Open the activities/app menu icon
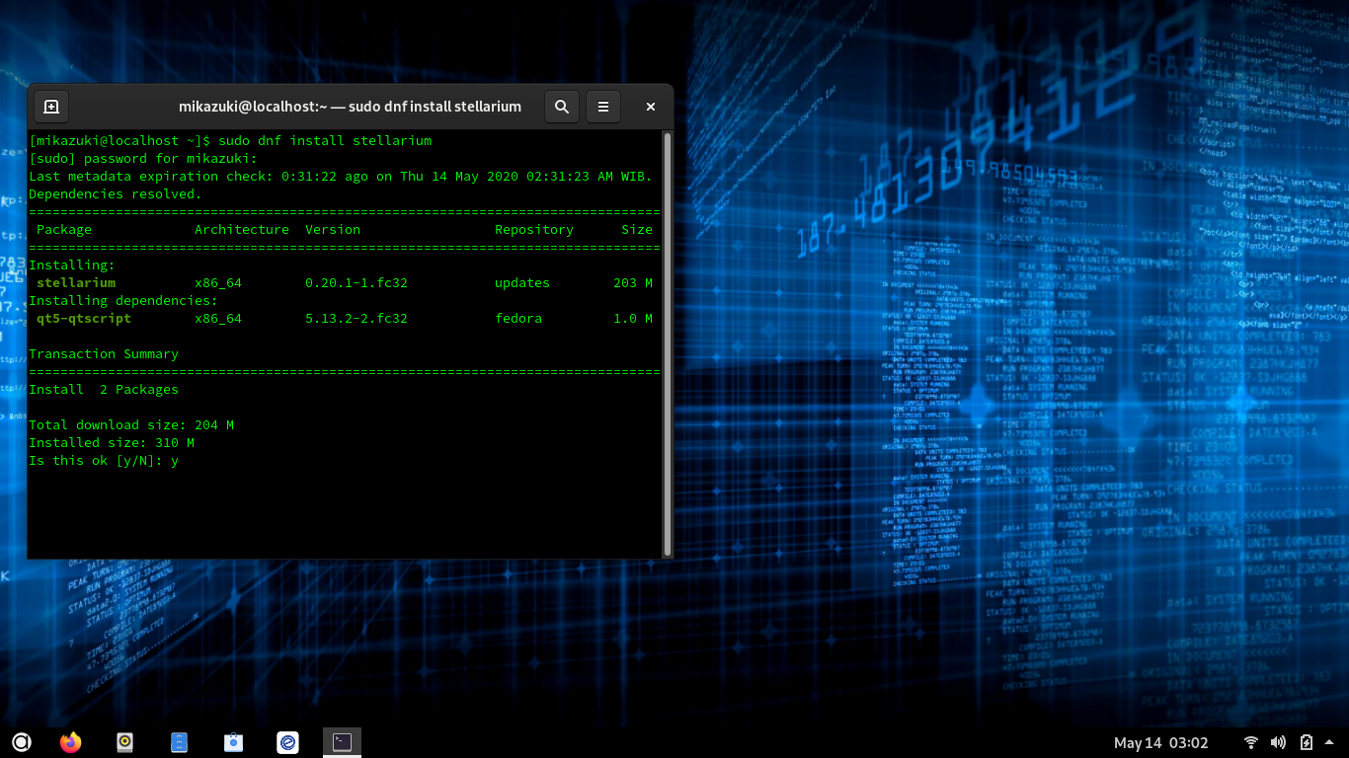 (x=22, y=742)
